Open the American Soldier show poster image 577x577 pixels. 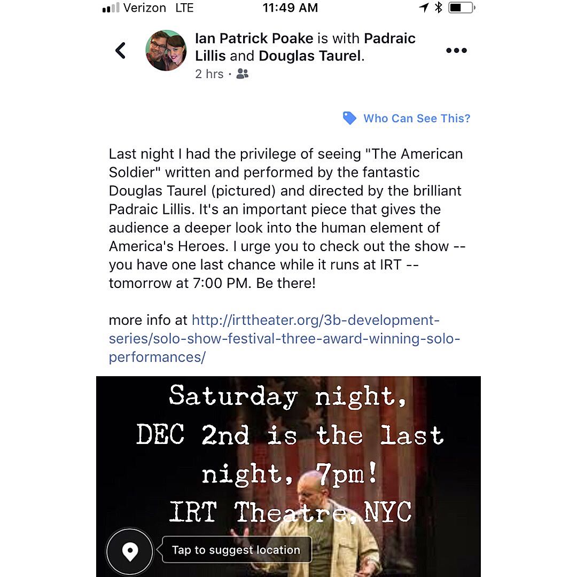288,477
